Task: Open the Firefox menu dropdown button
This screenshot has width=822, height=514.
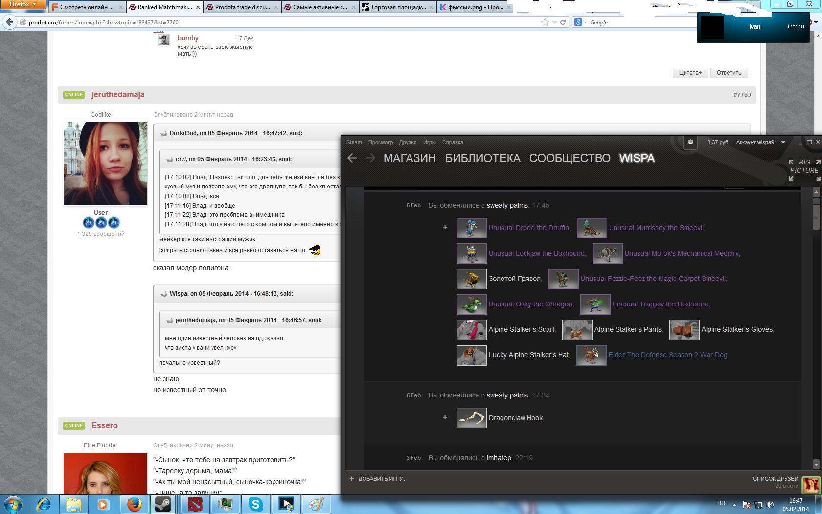Action: coord(23,4)
